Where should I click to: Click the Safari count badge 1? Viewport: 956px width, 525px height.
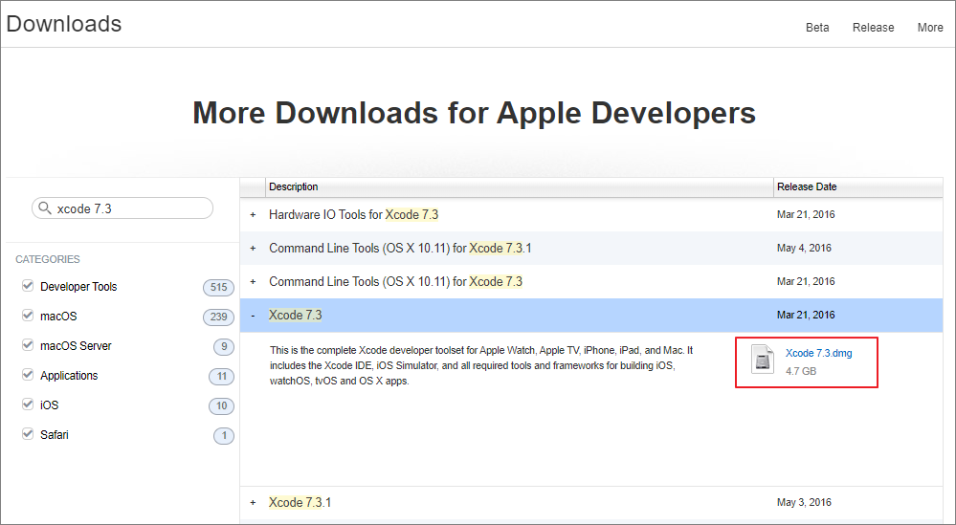224,435
